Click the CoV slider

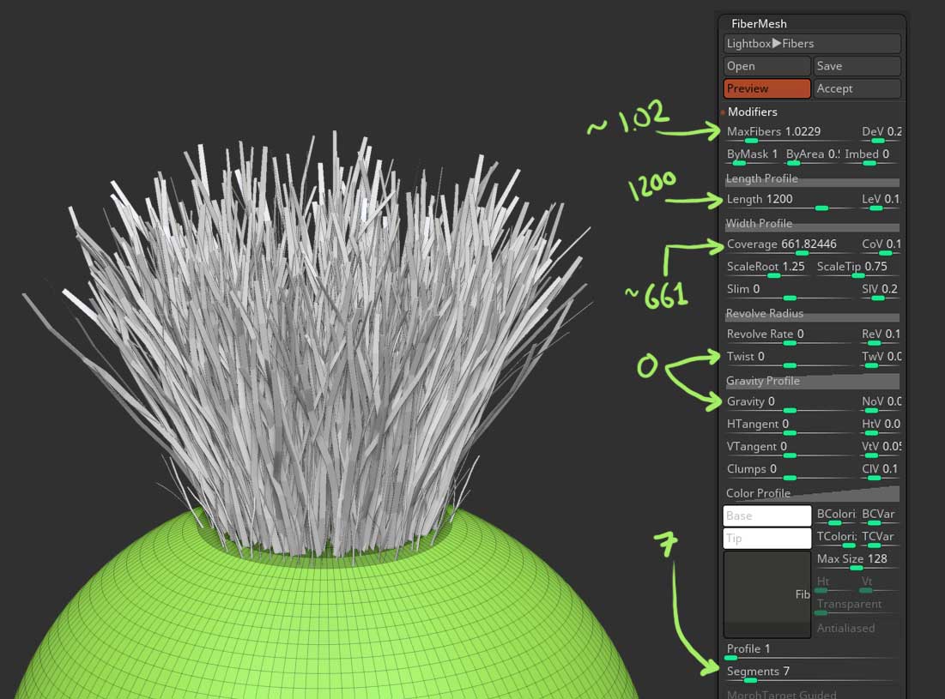pos(881,246)
